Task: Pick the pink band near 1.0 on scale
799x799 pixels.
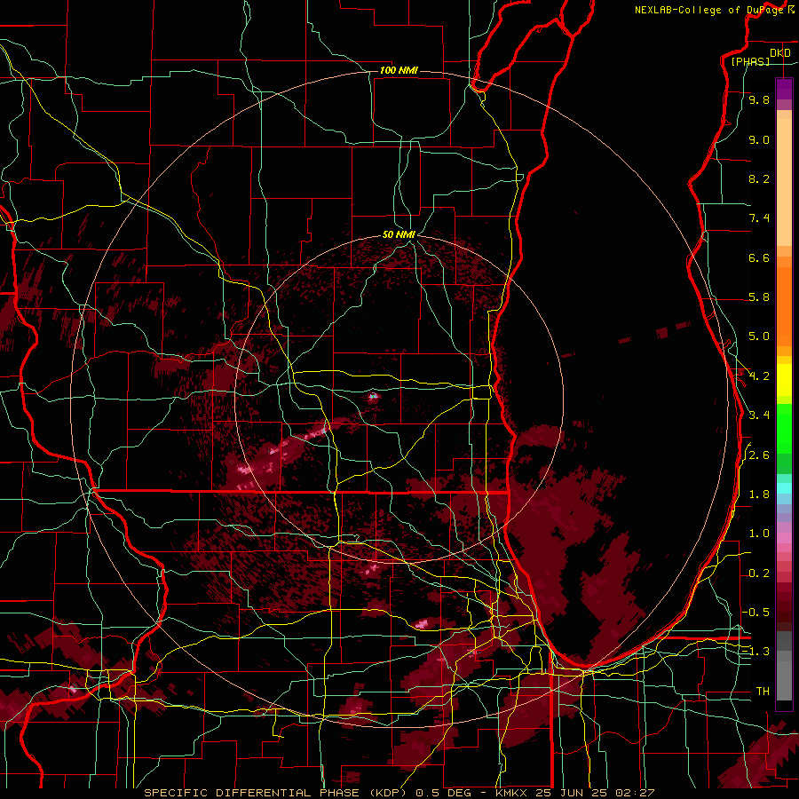Action: [x=784, y=538]
